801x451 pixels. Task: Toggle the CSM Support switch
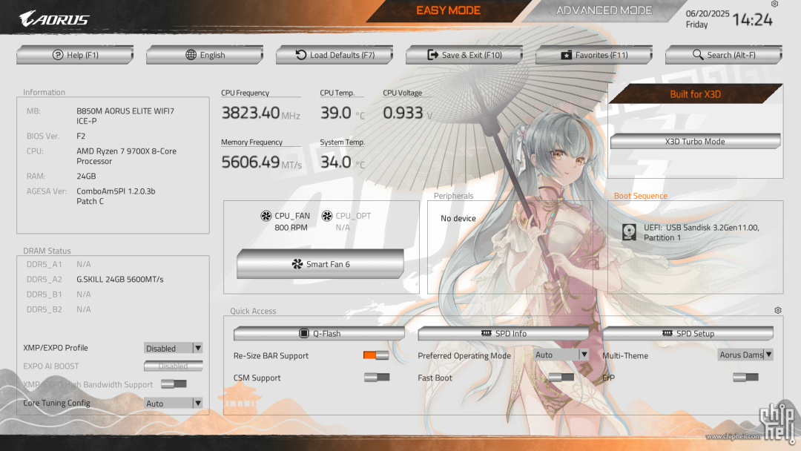(377, 378)
